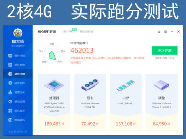
Task: Click the VMware Virtual S (43 GB) text
Action: [161, 105]
